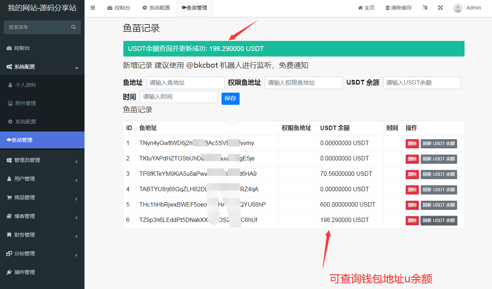Expand the 财务管理 sidebar menu
The height and width of the screenshot is (289, 492).
tap(42, 235)
